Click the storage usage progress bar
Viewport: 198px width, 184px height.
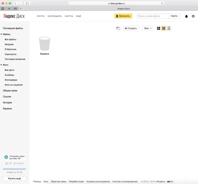point(15,169)
